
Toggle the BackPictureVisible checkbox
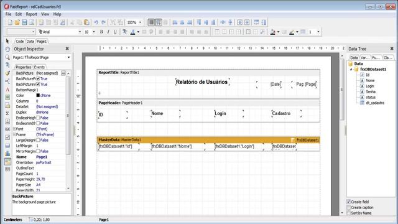tap(38, 85)
